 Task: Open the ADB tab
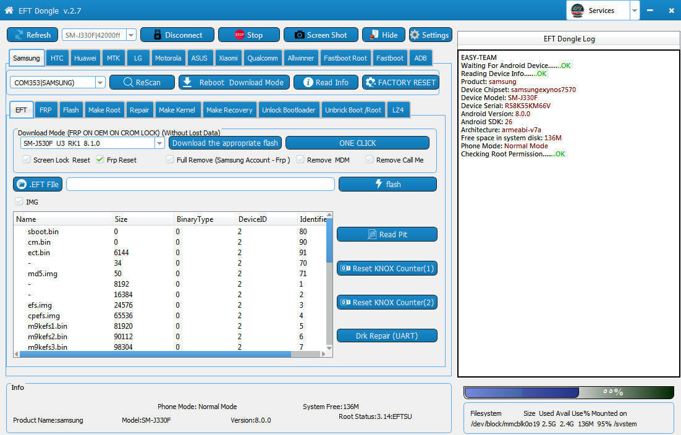tap(420, 57)
